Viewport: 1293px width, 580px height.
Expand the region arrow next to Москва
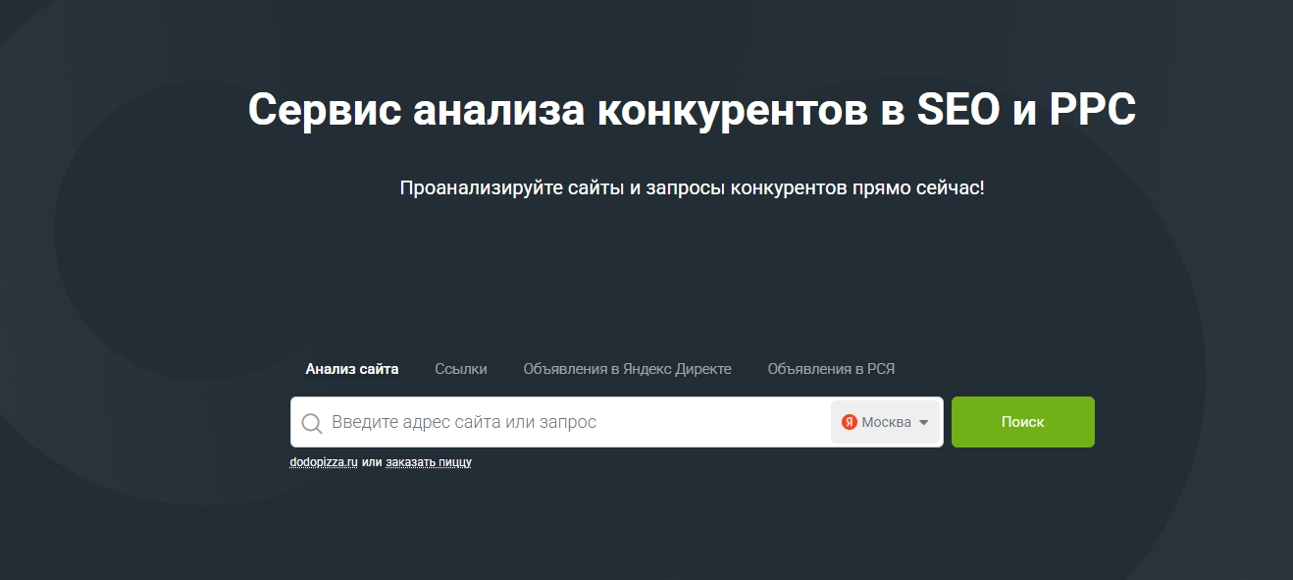[923, 423]
